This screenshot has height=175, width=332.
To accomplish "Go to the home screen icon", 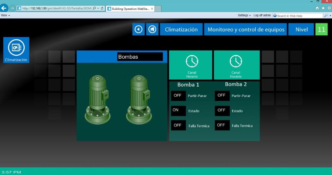I will click(x=152, y=29).
